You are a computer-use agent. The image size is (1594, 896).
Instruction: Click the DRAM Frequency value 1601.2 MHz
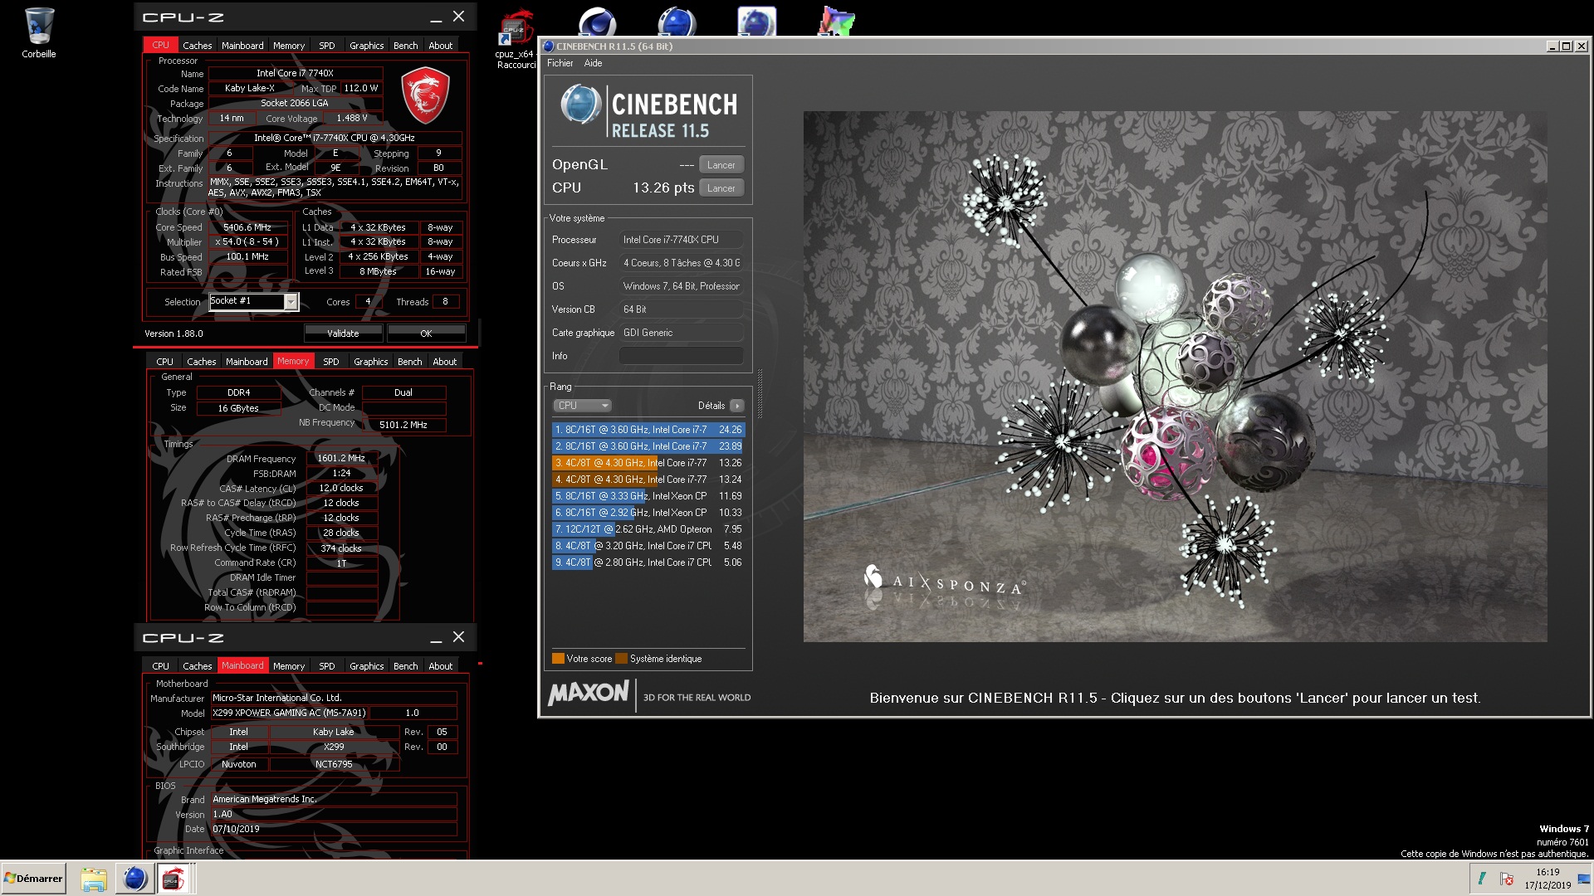tap(341, 458)
